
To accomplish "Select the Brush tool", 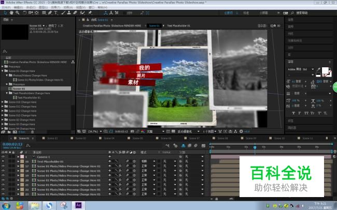I will [63, 13].
